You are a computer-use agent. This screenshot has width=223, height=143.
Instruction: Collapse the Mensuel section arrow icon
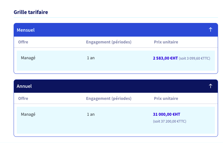pos(211,30)
